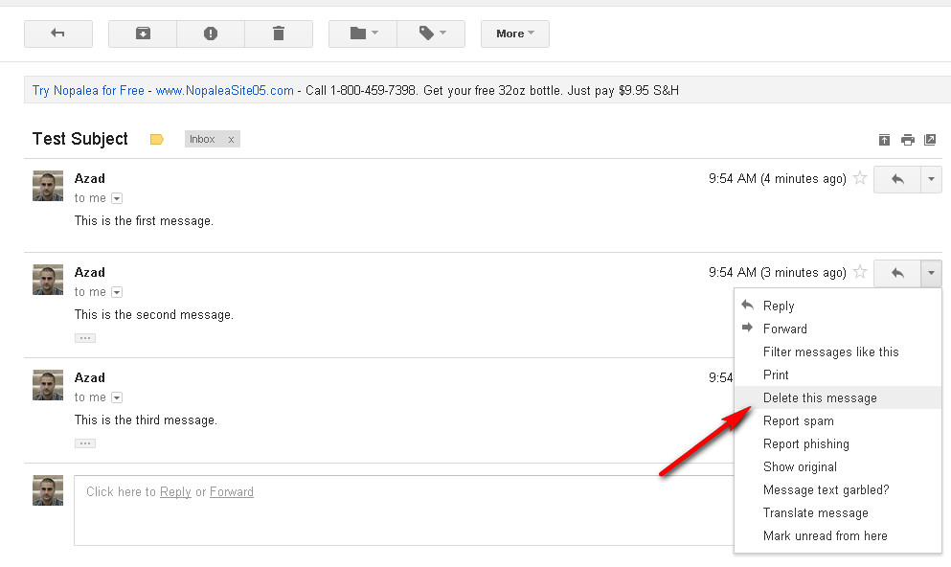951x567 pixels.
Task: Open the Try Nopalea for Free ad link
Action: click(88, 91)
